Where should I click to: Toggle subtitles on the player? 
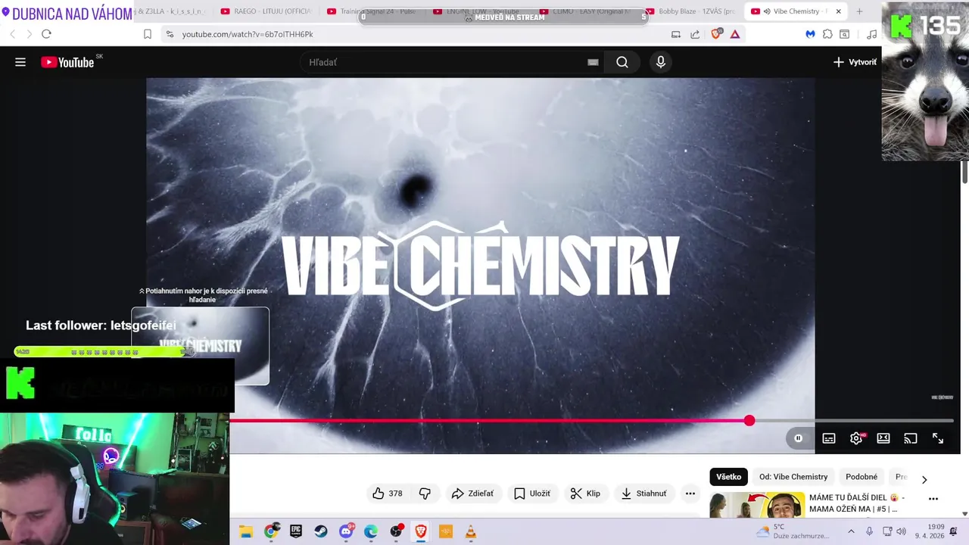click(829, 438)
